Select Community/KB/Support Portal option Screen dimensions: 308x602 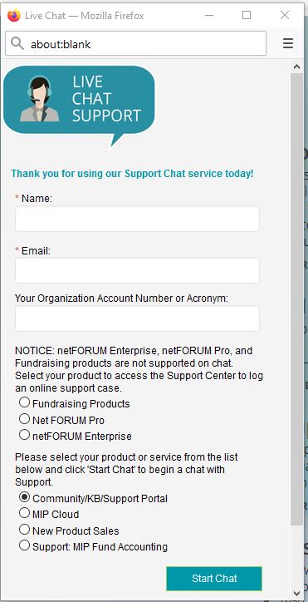pyautogui.click(x=25, y=497)
